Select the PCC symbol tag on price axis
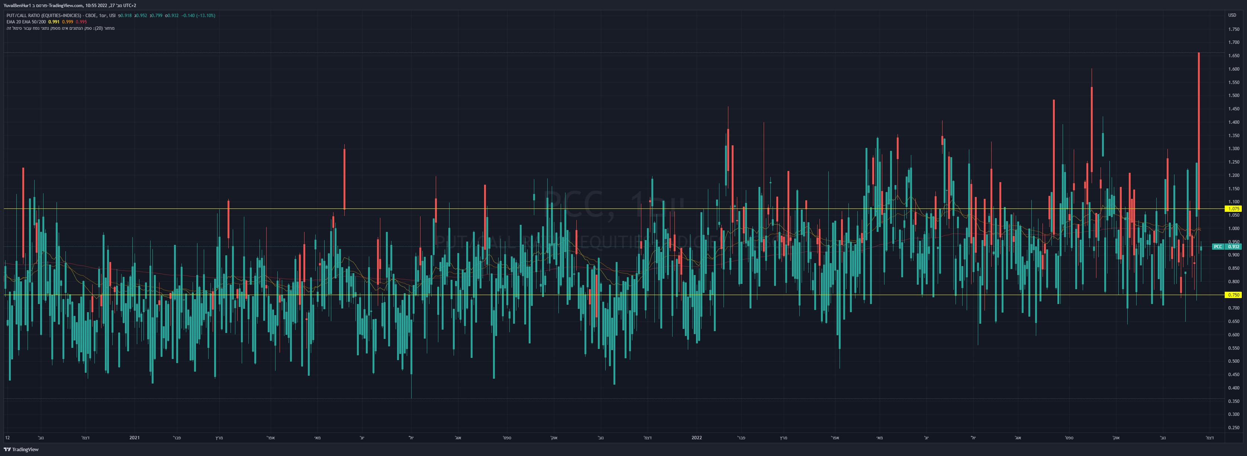Viewport: 1247px width, 456px height. pos(1218,247)
